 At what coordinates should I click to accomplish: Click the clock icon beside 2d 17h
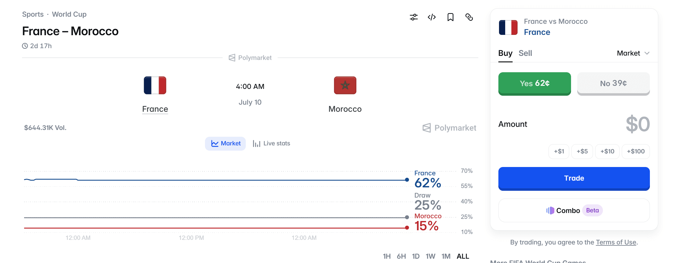[25, 46]
